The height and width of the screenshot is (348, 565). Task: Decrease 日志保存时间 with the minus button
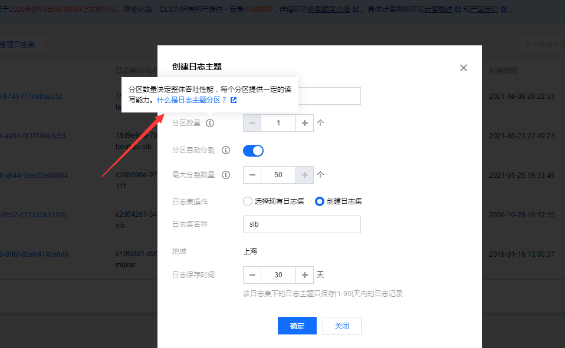click(252, 275)
